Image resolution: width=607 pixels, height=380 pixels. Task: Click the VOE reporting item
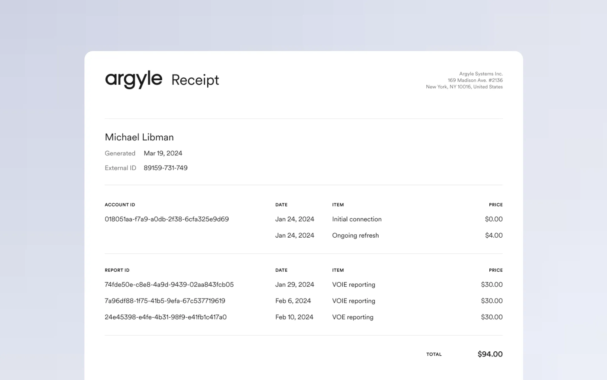(x=353, y=317)
